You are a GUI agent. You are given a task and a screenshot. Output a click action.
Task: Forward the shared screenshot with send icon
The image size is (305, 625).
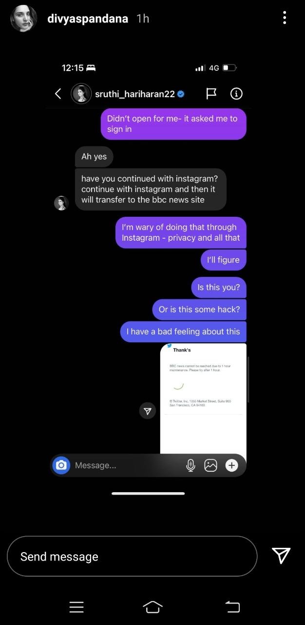click(x=148, y=411)
